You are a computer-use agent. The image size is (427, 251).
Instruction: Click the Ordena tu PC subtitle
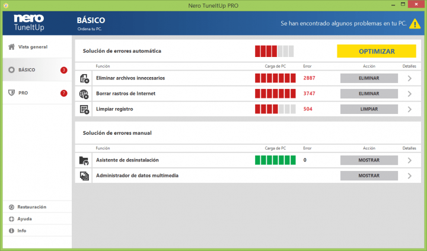point(90,29)
